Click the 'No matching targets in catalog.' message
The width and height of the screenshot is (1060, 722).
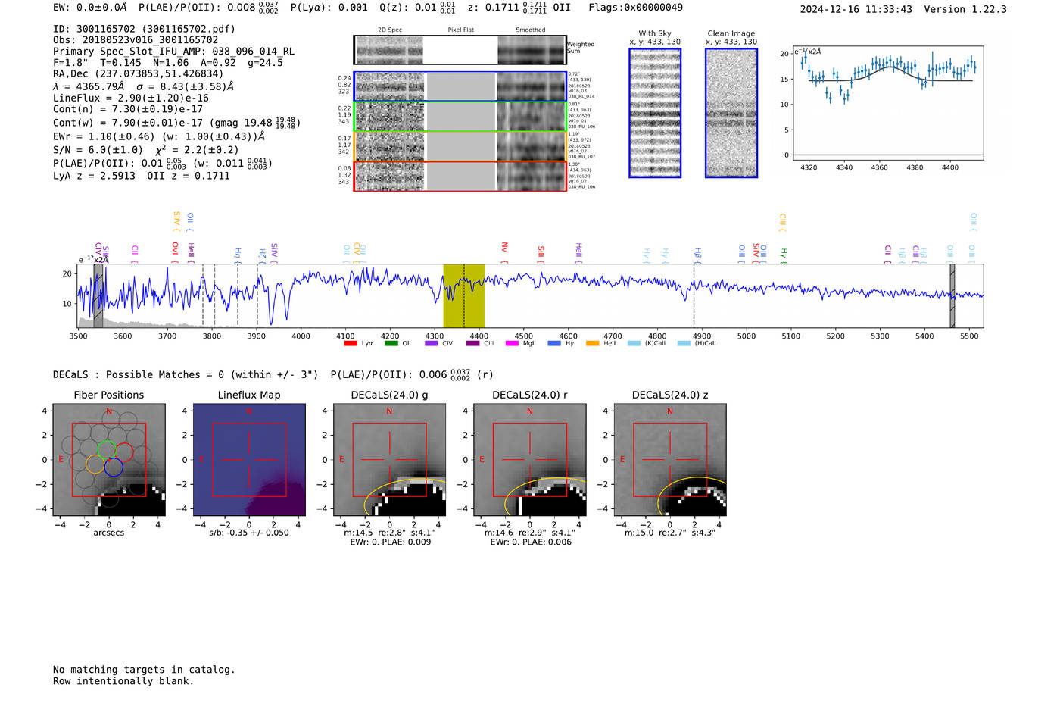pos(144,670)
